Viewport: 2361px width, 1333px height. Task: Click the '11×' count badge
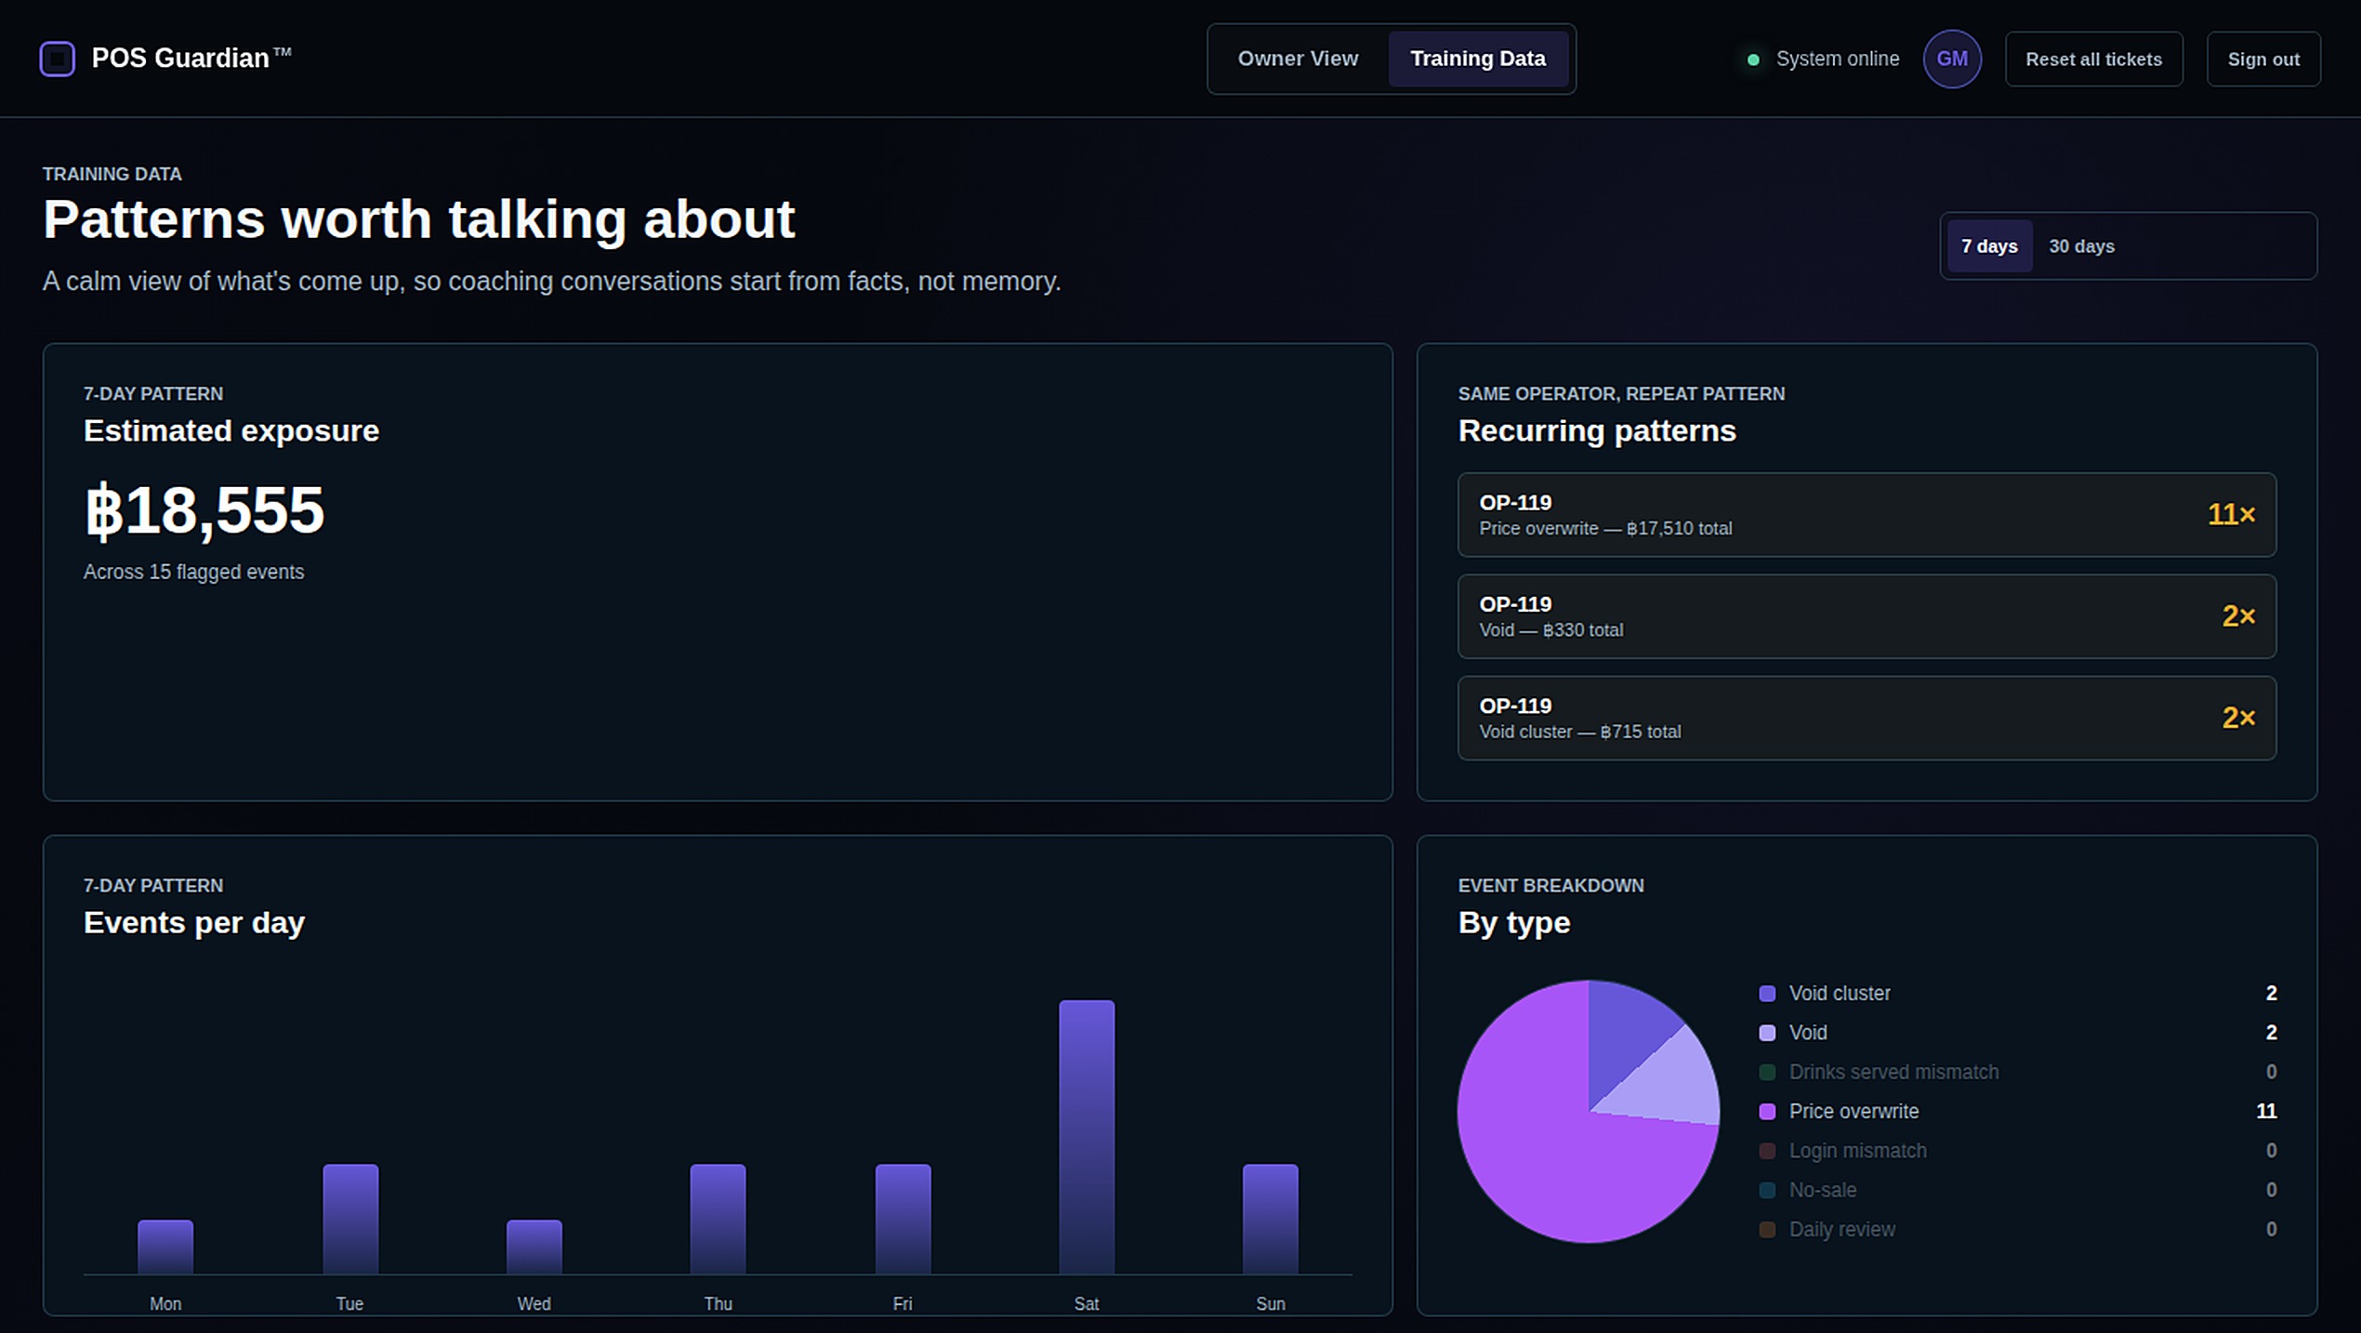click(2231, 514)
